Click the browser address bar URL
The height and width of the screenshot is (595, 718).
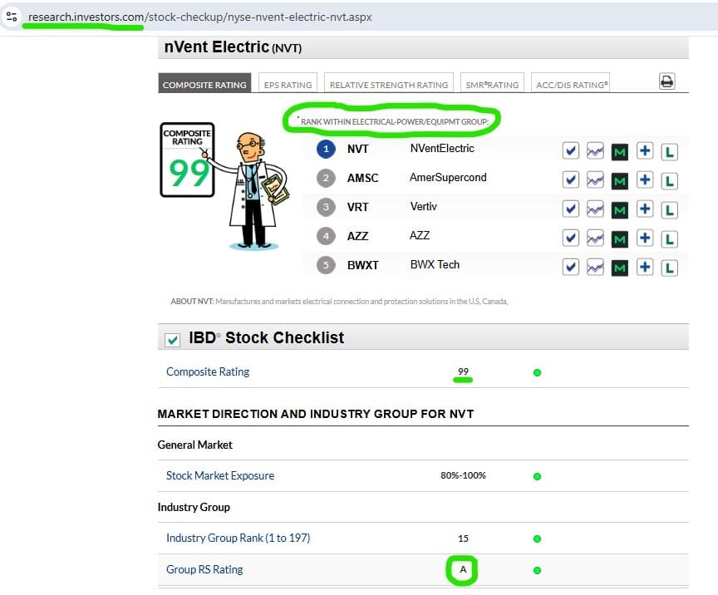point(199,17)
